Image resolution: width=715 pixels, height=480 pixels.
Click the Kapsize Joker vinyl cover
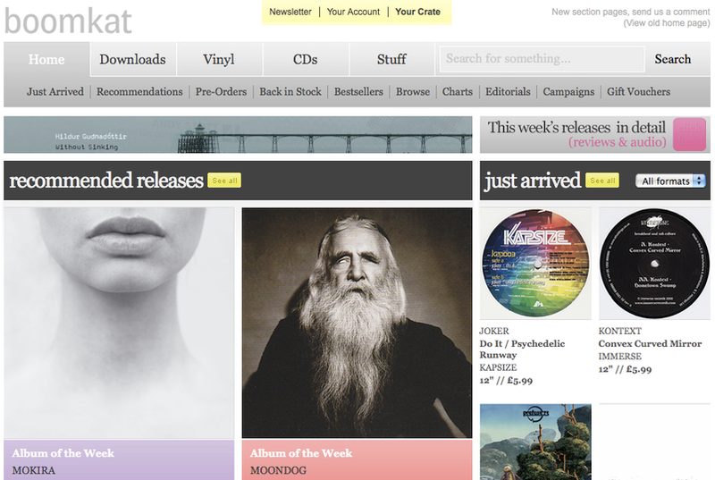[535, 264]
